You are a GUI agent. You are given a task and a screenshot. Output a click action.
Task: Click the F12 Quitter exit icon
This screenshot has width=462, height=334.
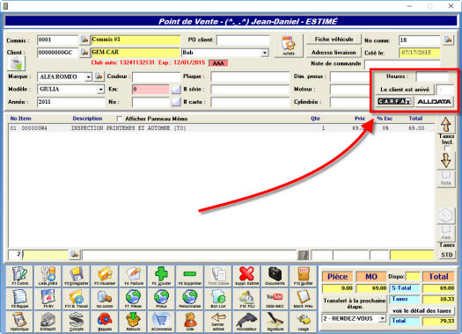coord(304,276)
